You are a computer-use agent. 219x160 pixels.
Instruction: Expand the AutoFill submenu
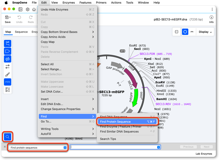click(x=67, y=134)
